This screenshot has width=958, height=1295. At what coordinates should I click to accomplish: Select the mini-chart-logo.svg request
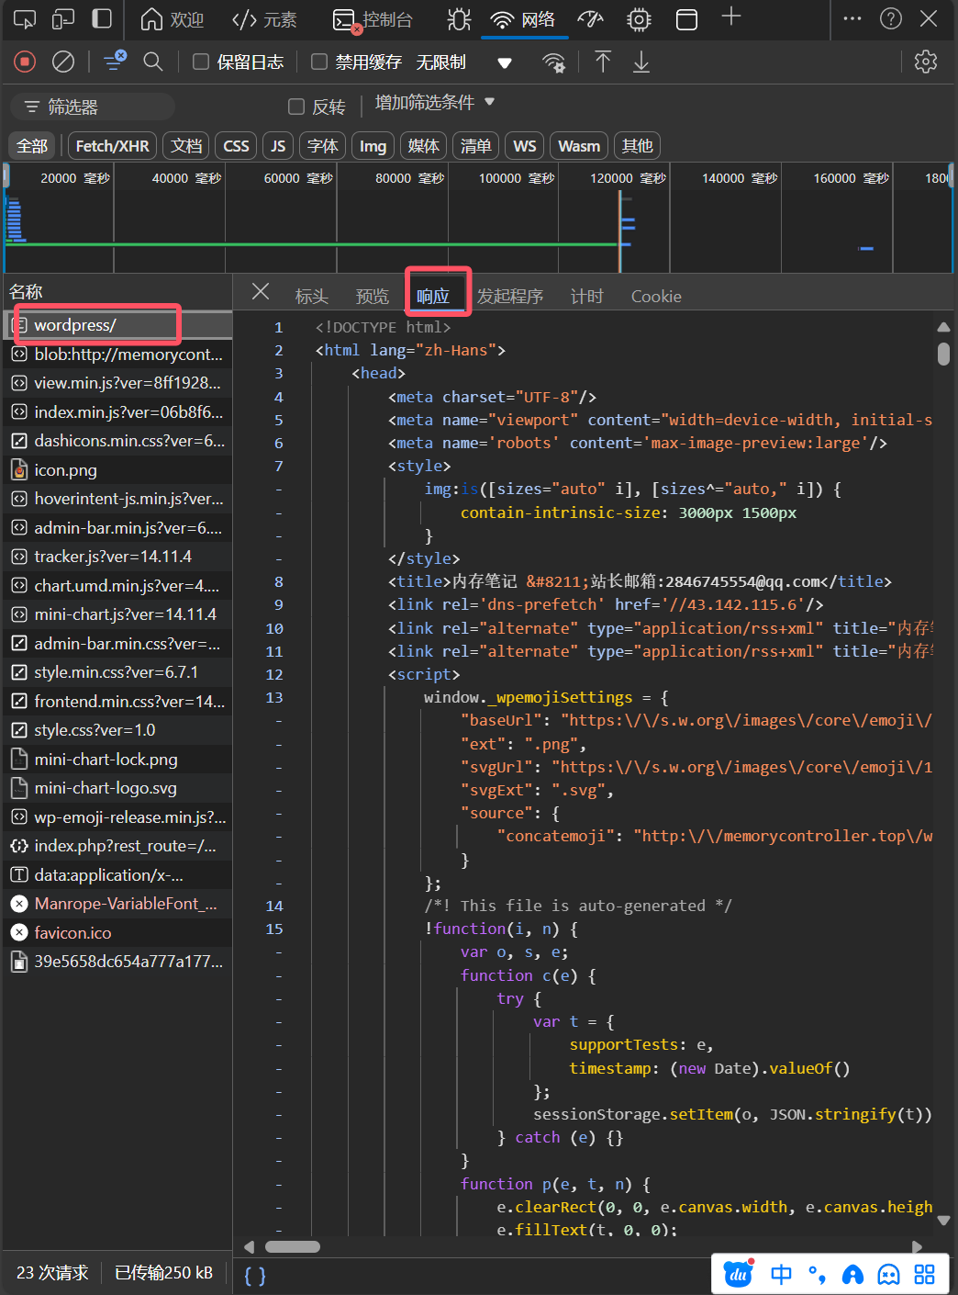pos(117,788)
